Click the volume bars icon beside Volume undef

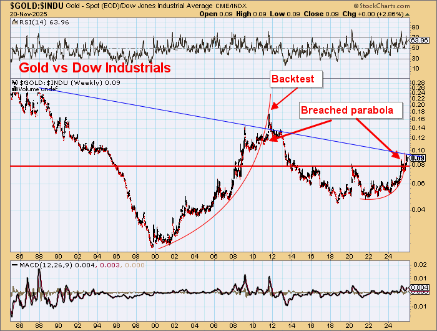[14, 89]
